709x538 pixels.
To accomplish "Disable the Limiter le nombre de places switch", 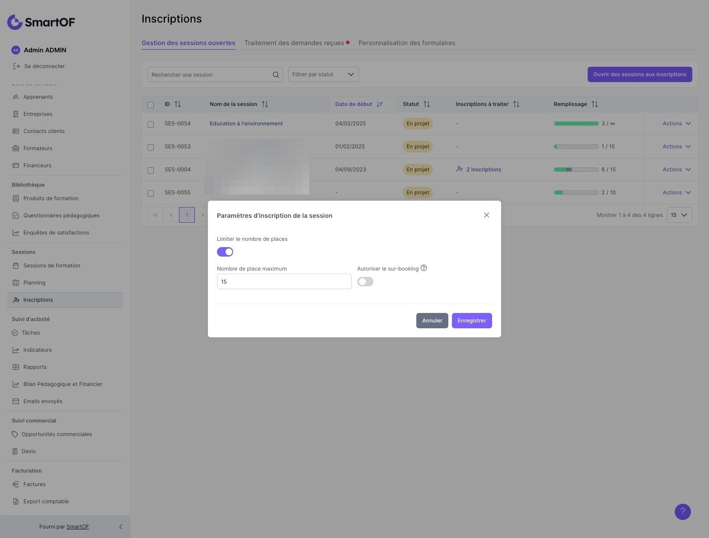I will pos(225,252).
